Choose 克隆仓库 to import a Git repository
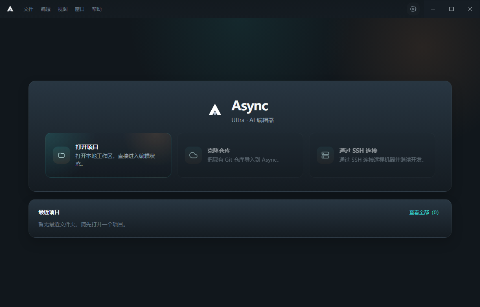 240,155
